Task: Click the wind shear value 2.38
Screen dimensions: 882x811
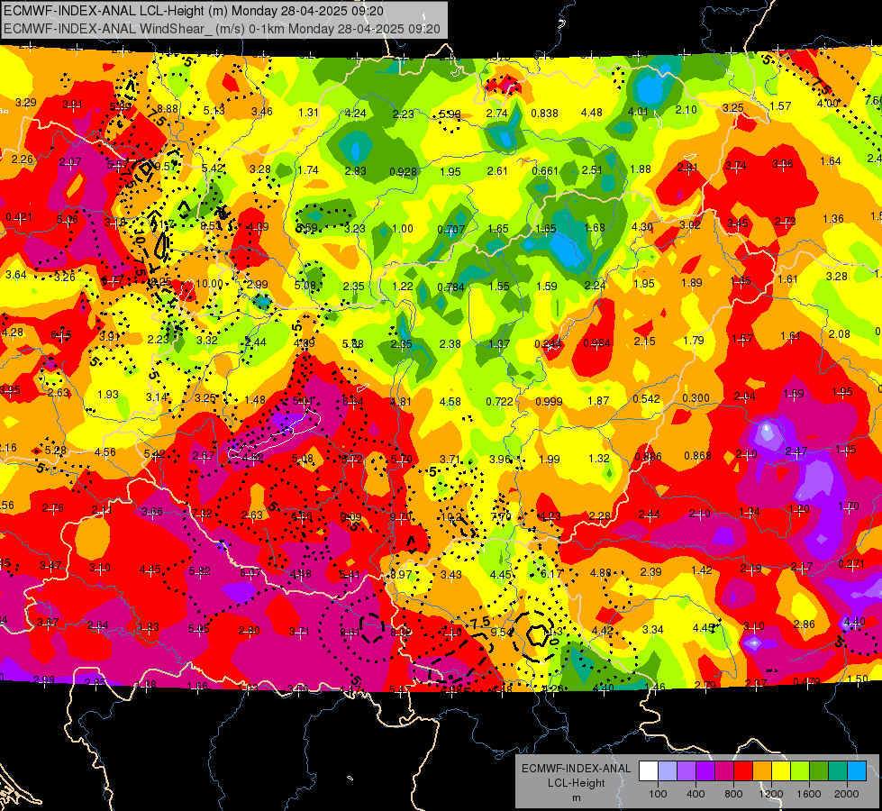Action: pos(450,344)
